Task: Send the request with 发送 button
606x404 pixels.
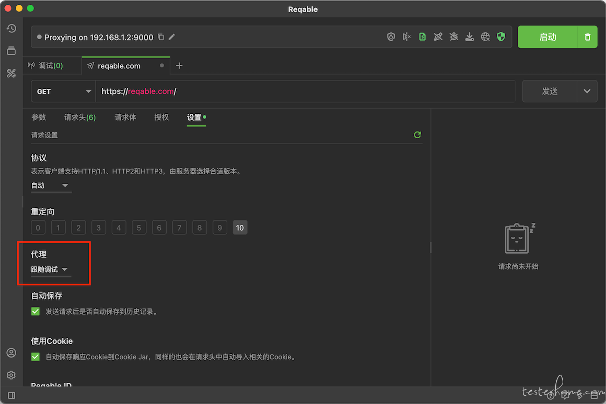Action: (550, 91)
